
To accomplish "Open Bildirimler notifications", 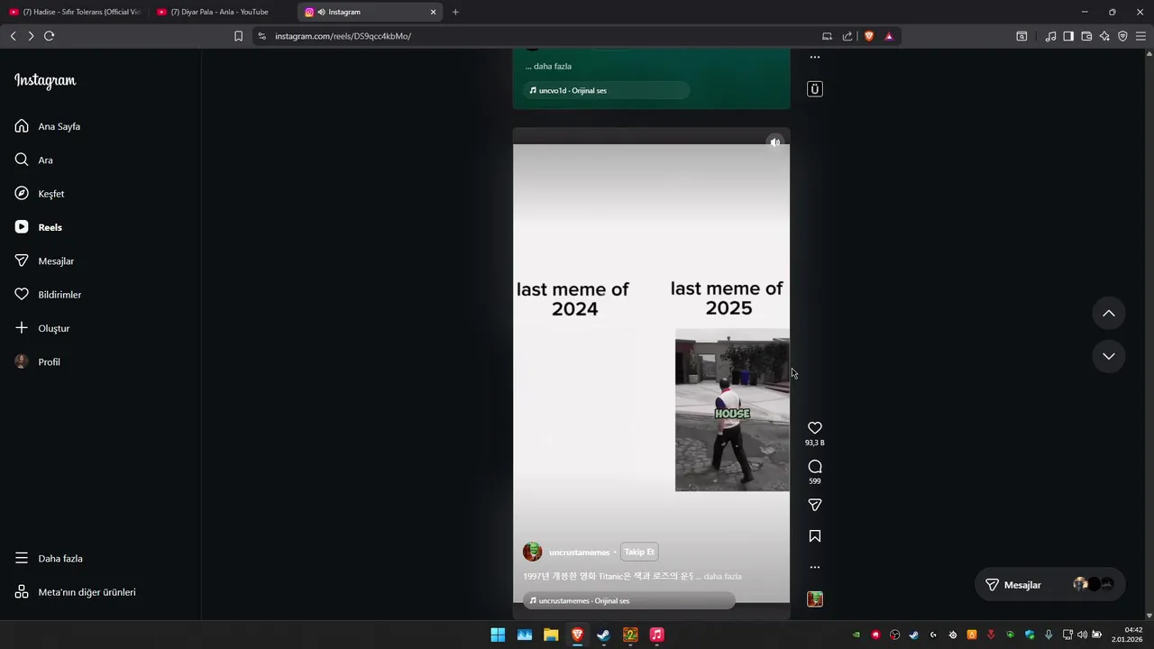I will (60, 295).
